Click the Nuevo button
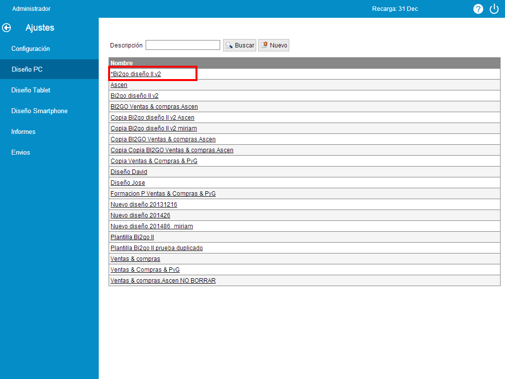 pos(273,45)
